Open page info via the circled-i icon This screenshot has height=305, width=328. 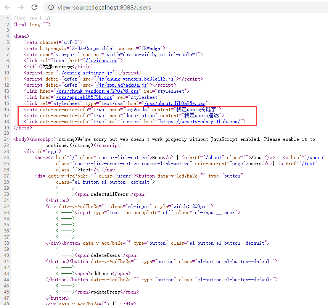tap(51, 7)
